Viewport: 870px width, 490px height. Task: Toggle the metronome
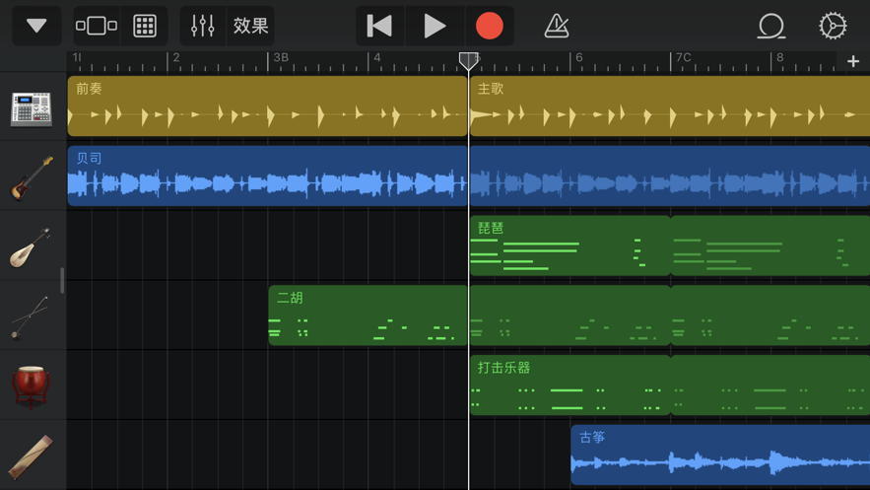(557, 26)
